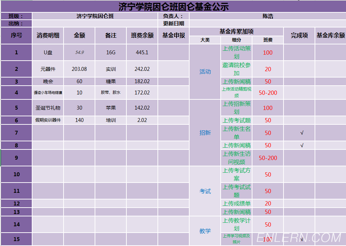
Task: Select the balance 142.02
Action: (x=142, y=108)
